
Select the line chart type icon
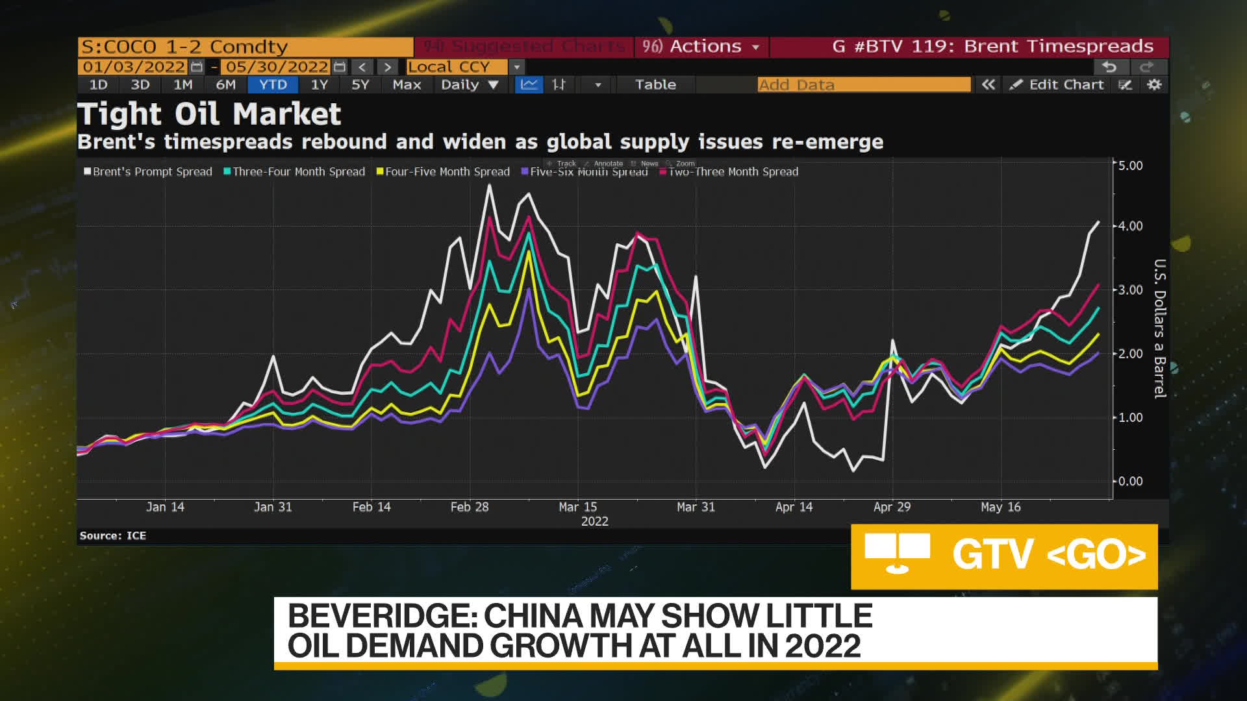[529, 84]
